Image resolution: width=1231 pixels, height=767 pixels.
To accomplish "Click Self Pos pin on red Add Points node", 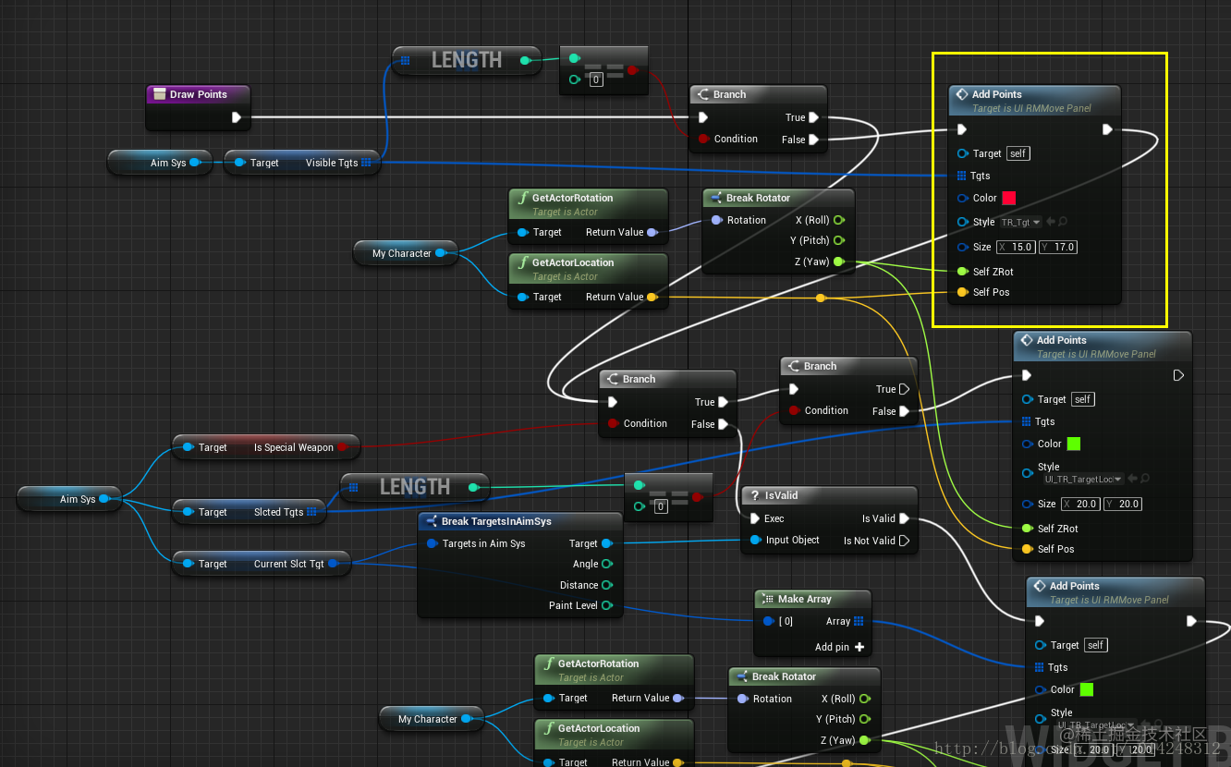I will (x=962, y=292).
